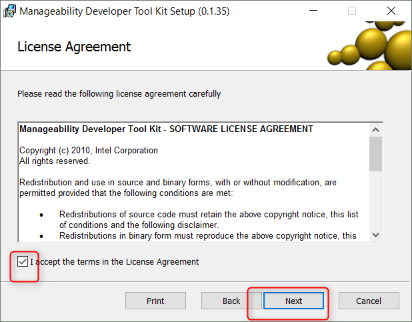This screenshot has width=412, height=322.
Task: Go Back to the previous setup step
Action: coord(231,301)
